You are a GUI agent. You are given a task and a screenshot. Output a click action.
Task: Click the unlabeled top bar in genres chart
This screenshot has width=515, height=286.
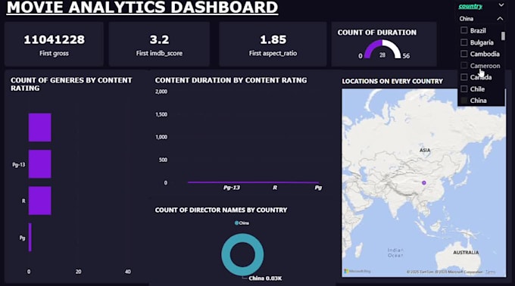click(x=39, y=127)
